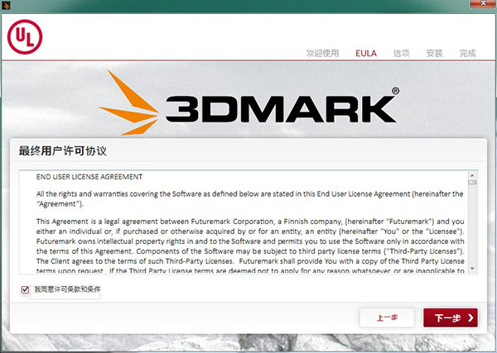Jump to the 完成 step tab
497x353 pixels.
(x=467, y=53)
